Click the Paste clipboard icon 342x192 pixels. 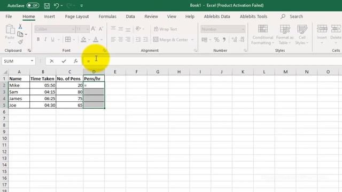point(10,29)
